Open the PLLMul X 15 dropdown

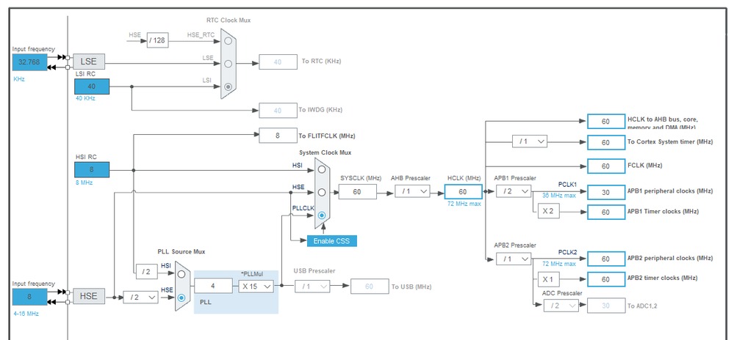pyautogui.click(x=256, y=287)
